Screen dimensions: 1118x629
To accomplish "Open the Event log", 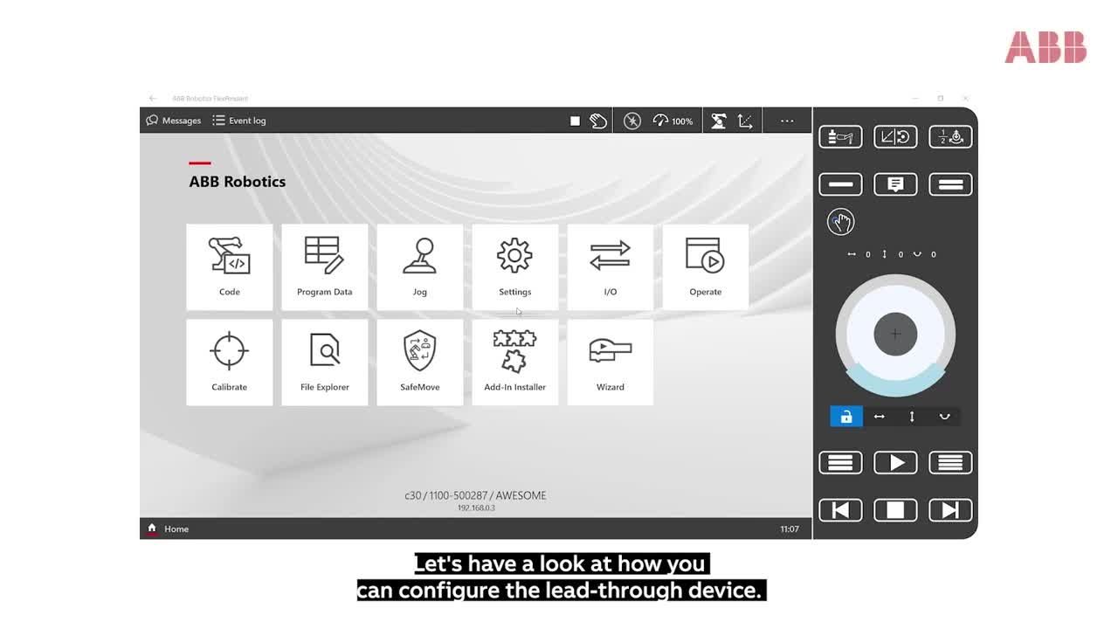I will (239, 121).
